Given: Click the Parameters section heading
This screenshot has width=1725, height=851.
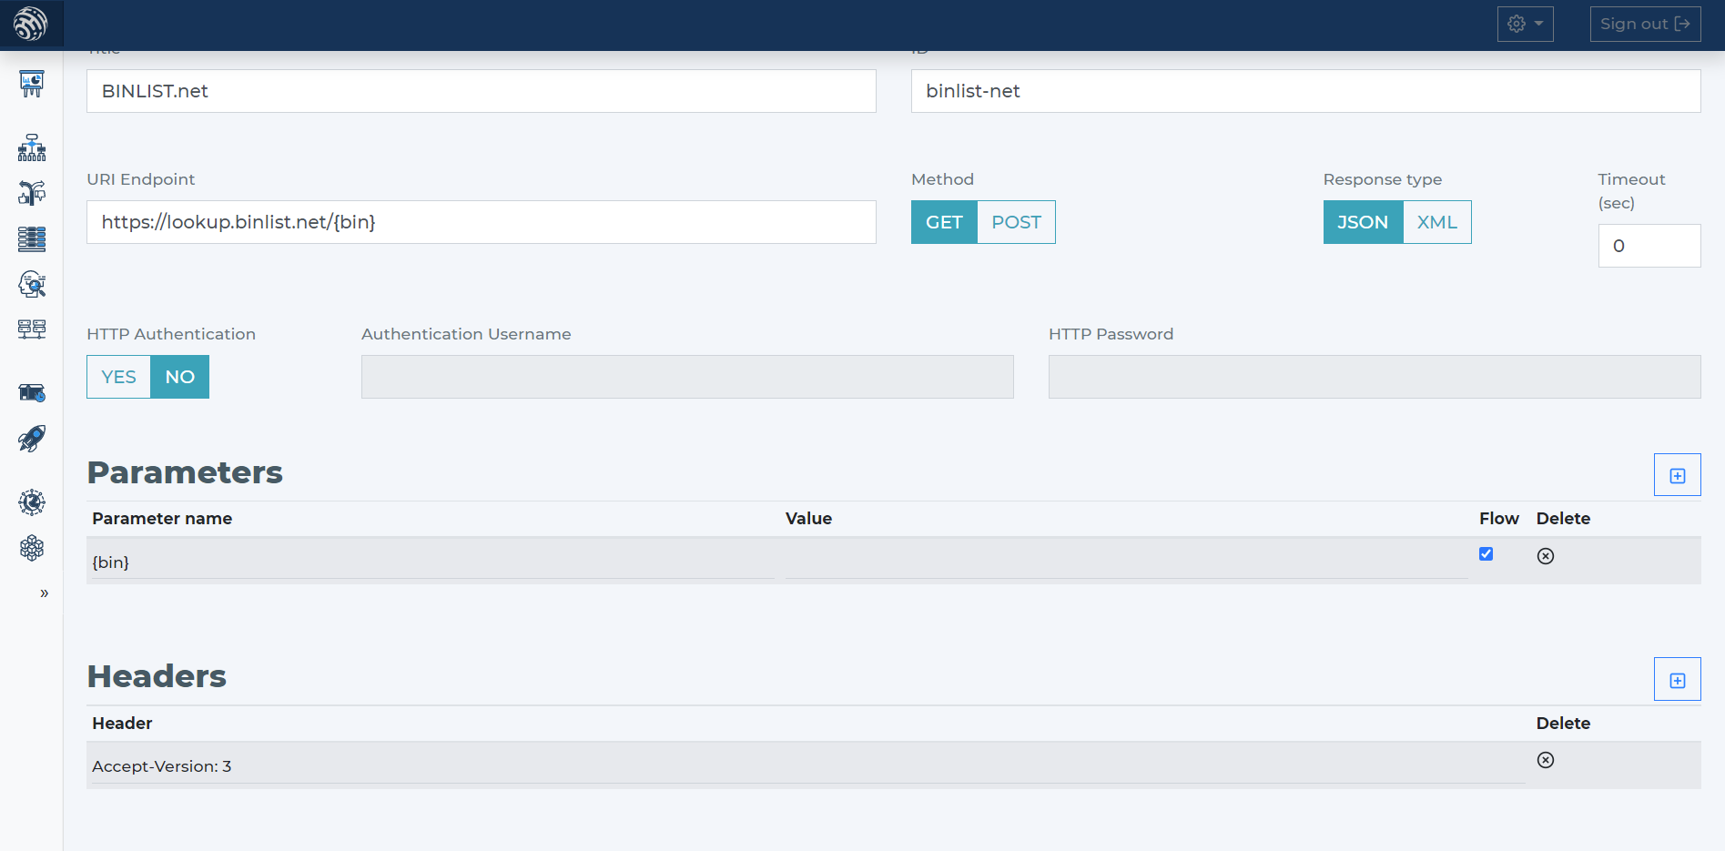Looking at the screenshot, I should coord(185,472).
